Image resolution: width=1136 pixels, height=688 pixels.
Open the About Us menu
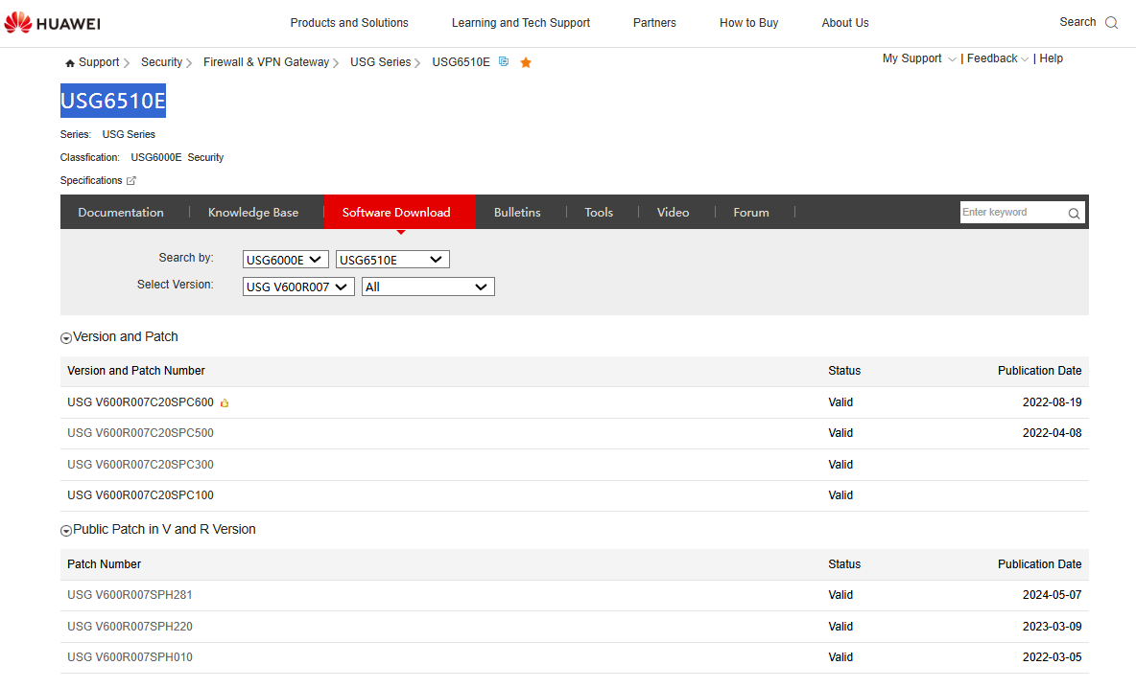tap(844, 23)
